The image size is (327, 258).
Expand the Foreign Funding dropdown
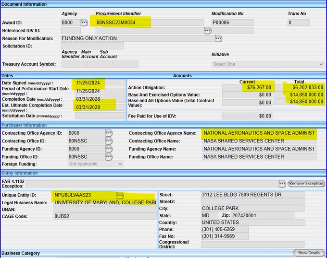pyautogui.click(x=96, y=164)
